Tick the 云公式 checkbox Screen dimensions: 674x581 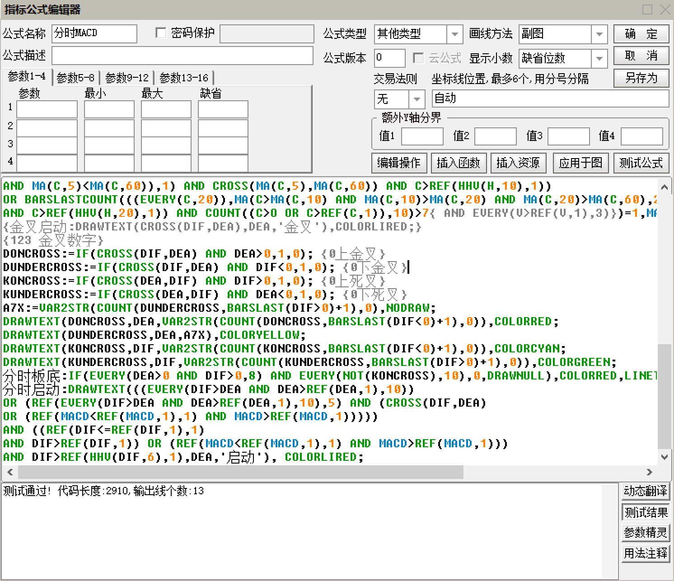(418, 58)
